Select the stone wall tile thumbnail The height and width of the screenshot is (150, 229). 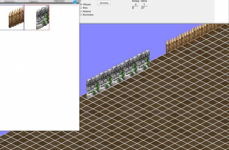coord(37,18)
